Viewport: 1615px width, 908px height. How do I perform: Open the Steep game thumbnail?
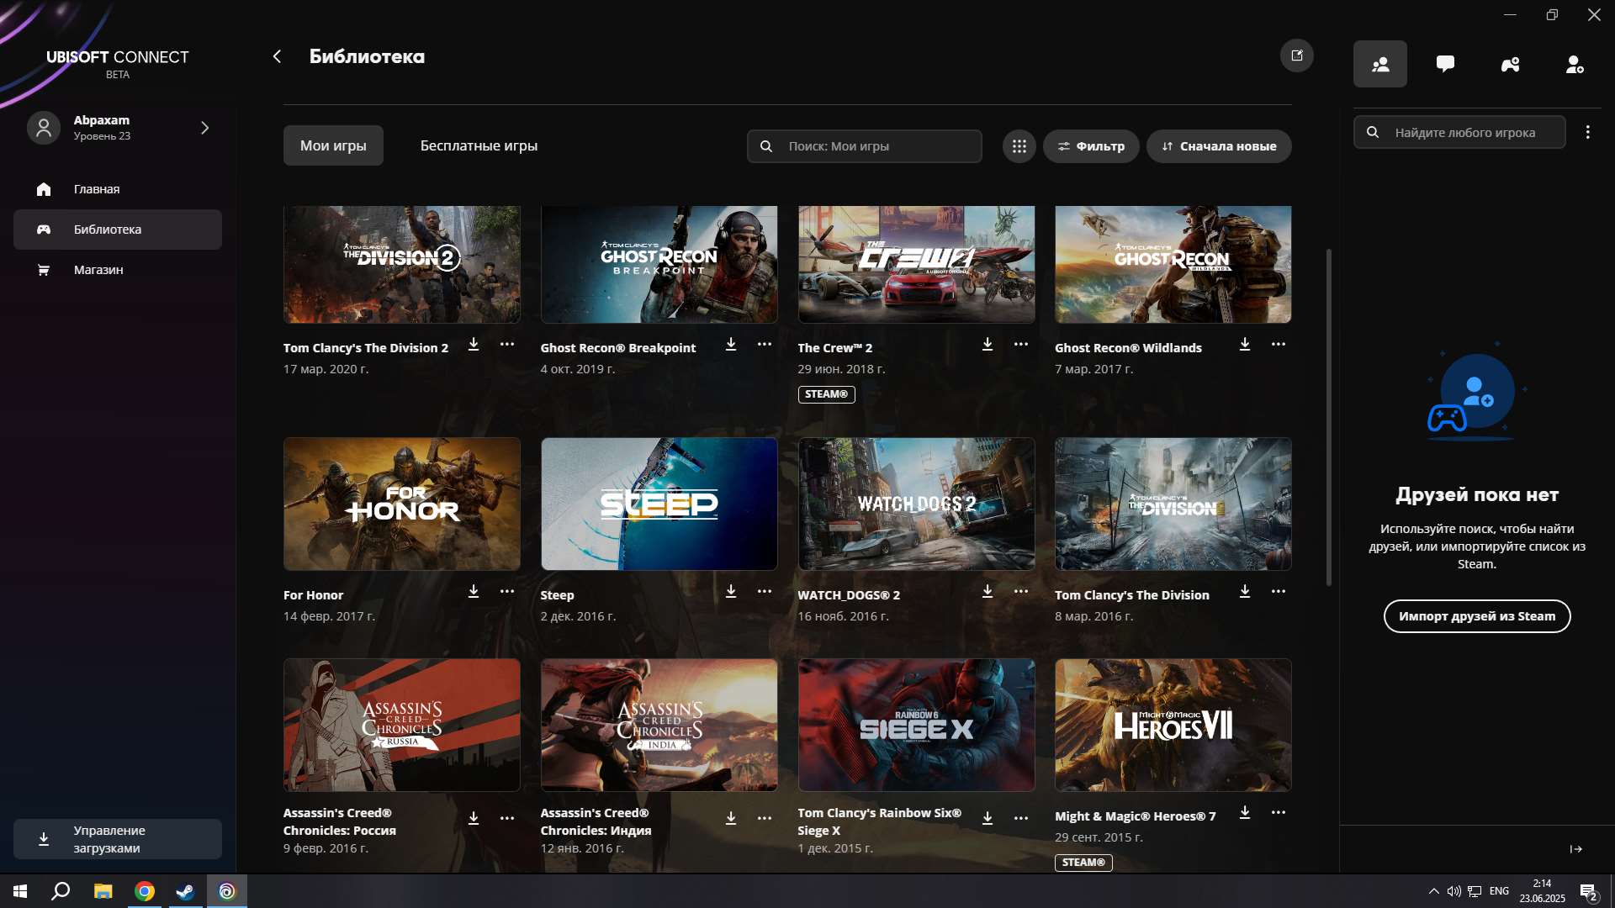pyautogui.click(x=659, y=504)
